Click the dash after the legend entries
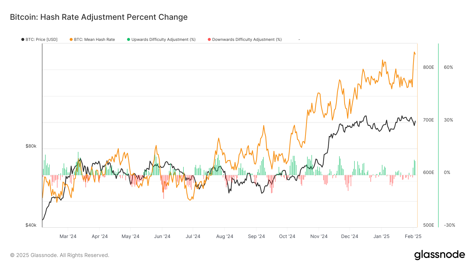 [x=299, y=40]
